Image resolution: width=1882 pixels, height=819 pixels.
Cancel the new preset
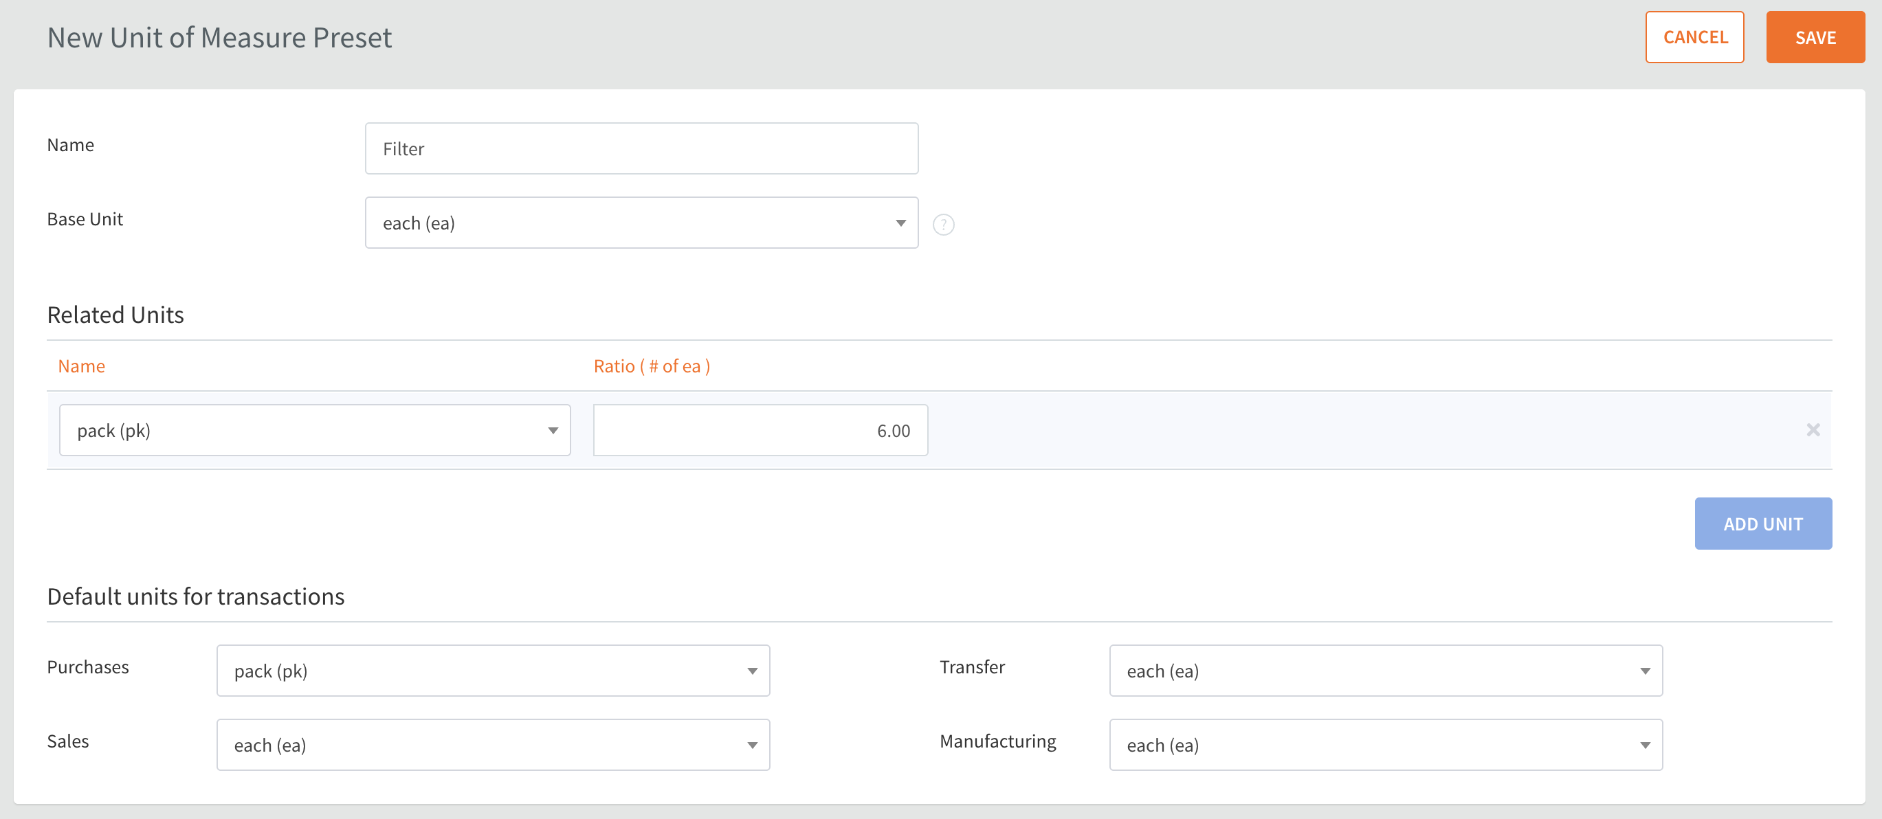(1694, 37)
